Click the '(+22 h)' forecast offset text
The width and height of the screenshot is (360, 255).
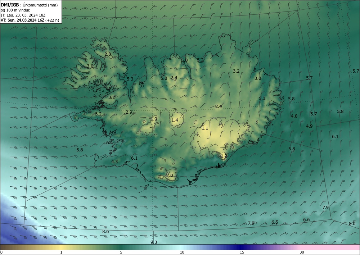click(x=52, y=20)
